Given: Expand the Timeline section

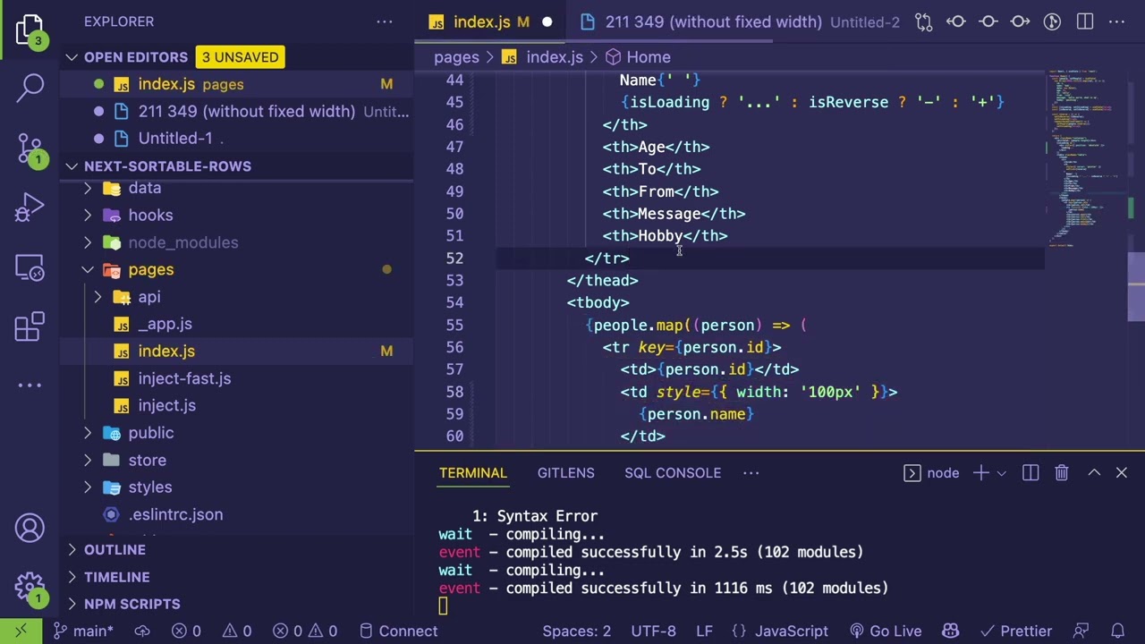Looking at the screenshot, I should pos(72,577).
